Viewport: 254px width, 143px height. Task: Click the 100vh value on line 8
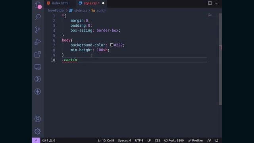(x=102, y=50)
